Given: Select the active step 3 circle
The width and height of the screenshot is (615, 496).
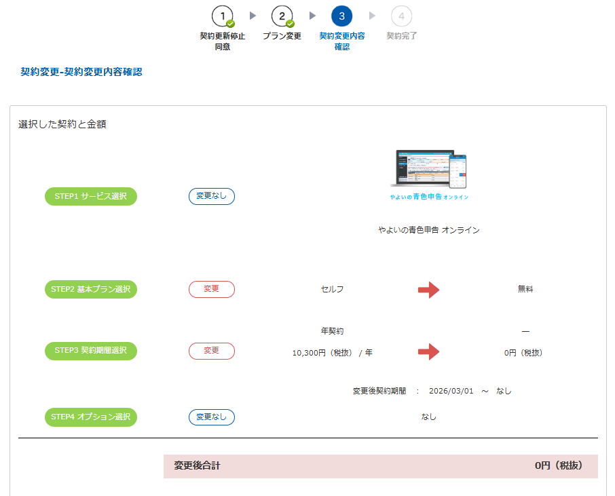Looking at the screenshot, I should pos(341,16).
